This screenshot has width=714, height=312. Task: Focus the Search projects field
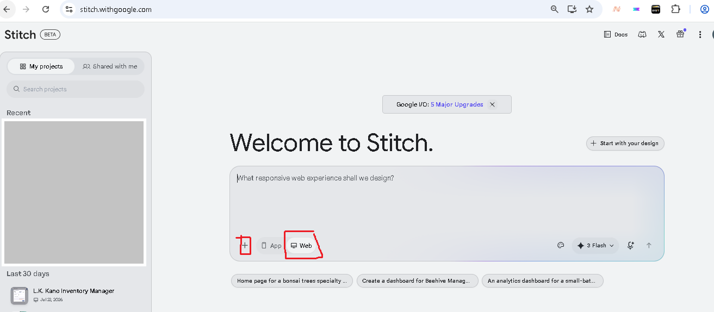[76, 89]
